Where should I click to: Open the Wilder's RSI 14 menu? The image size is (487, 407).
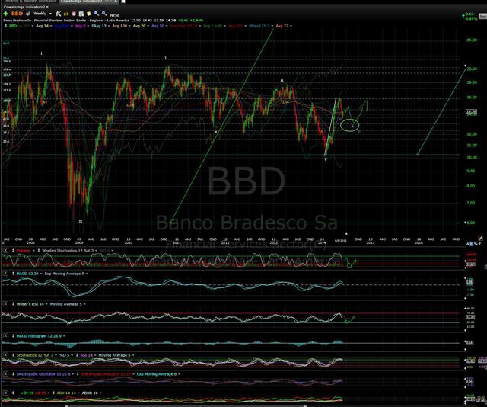tap(31, 304)
